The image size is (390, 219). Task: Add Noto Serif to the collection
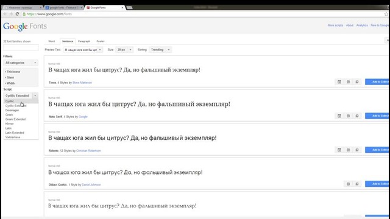377,116
